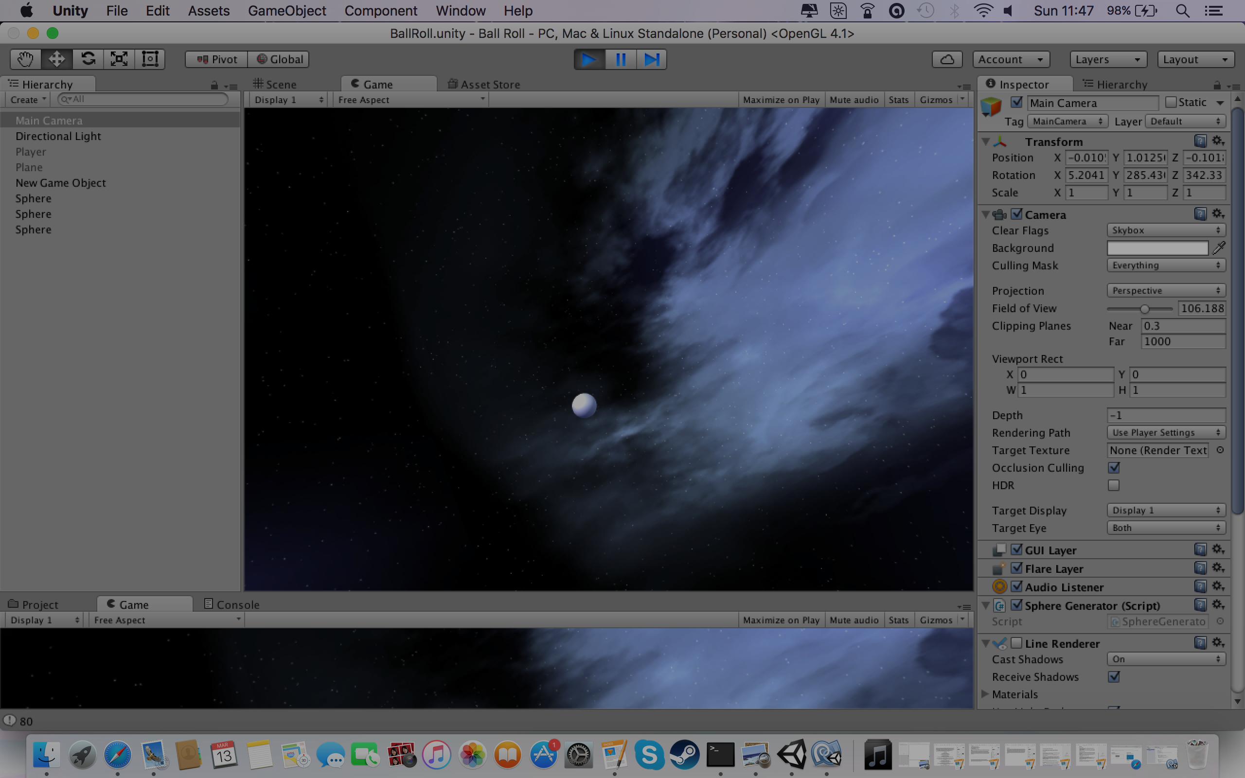Viewport: 1245px width, 778px height.
Task: Pause the running game
Action: click(x=621, y=59)
